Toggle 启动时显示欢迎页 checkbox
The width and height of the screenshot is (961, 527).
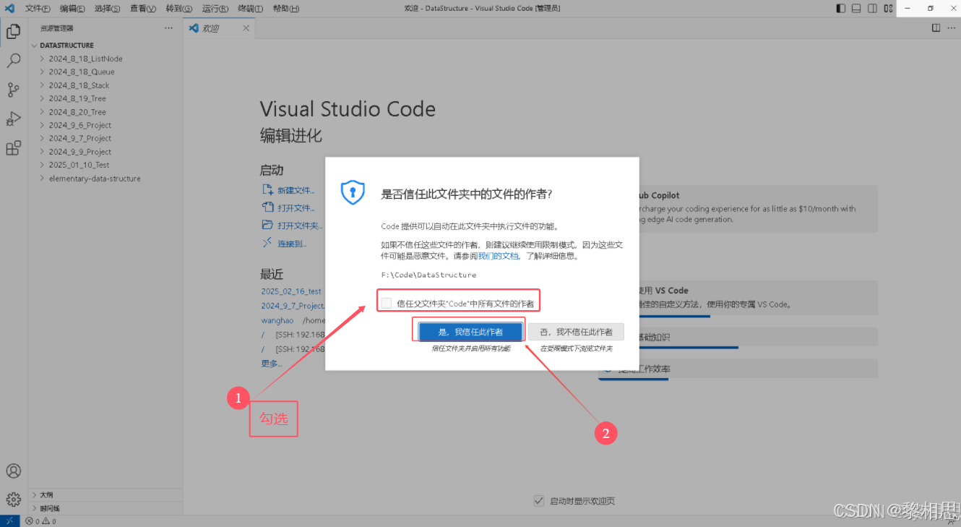538,500
